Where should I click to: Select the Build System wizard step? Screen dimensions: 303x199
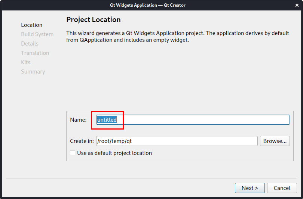(37, 34)
